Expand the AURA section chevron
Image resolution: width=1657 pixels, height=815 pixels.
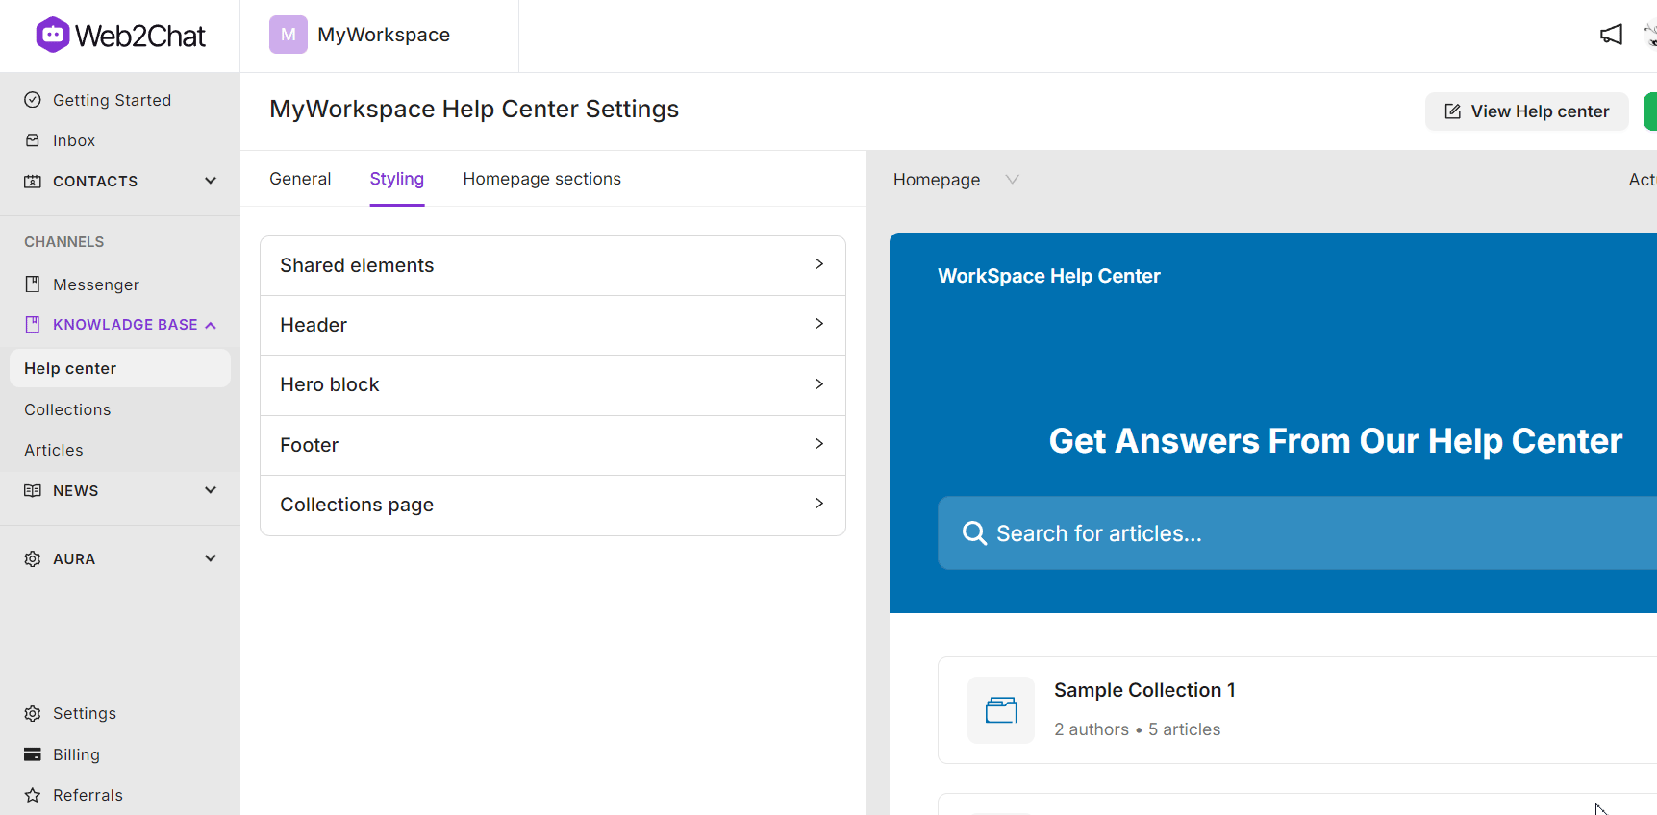point(211,558)
